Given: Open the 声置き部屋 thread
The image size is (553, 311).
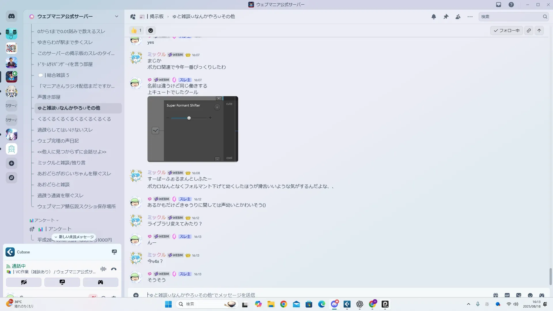Looking at the screenshot, I should point(49,97).
